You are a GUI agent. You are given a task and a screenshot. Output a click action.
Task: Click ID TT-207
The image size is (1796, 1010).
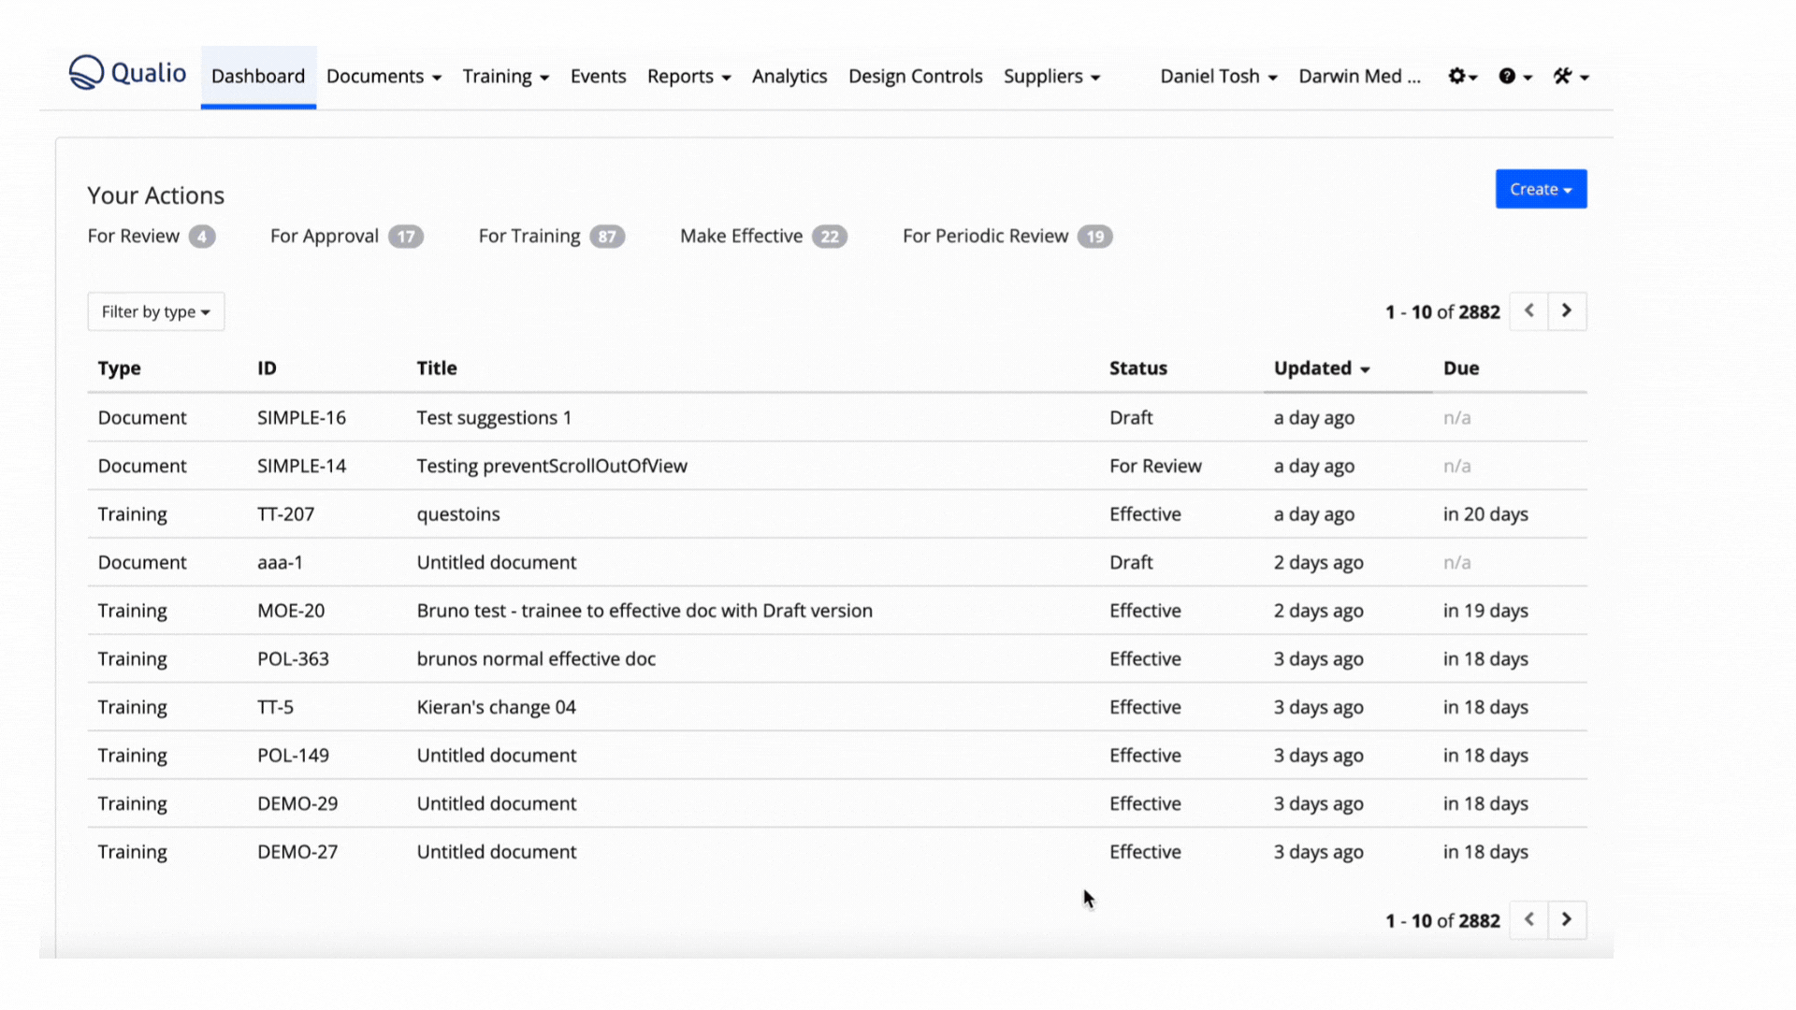coord(285,514)
